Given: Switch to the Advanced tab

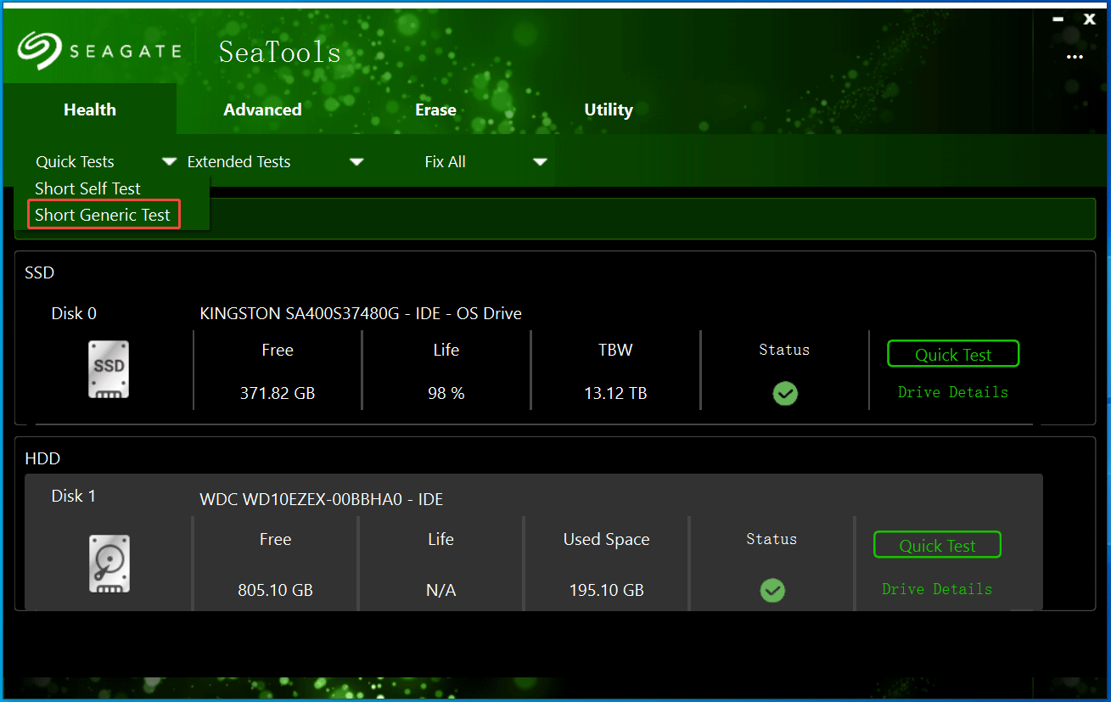Looking at the screenshot, I should [262, 109].
